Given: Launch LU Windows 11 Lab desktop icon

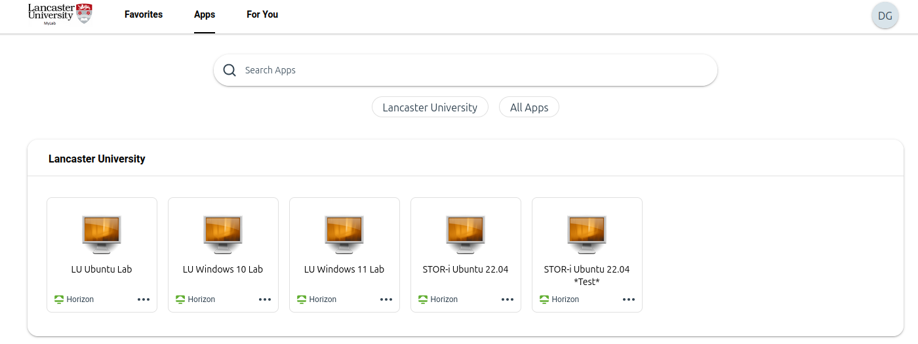Looking at the screenshot, I should pos(344,233).
